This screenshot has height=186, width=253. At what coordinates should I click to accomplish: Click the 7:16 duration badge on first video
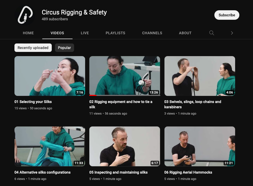[80, 92]
